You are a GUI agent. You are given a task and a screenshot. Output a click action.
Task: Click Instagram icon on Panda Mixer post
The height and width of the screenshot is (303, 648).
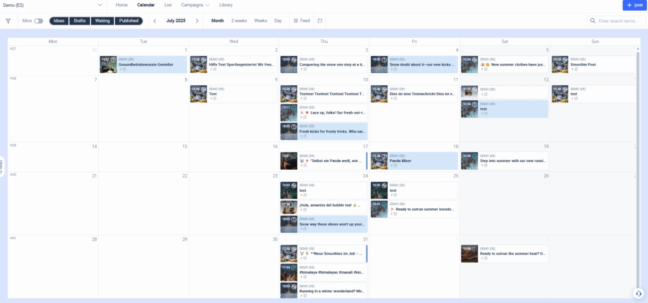pos(396,165)
